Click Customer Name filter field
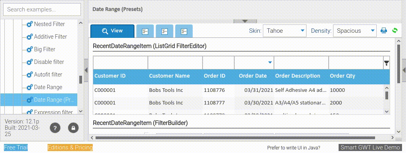This screenshot has height=153, width=406. point(175,63)
